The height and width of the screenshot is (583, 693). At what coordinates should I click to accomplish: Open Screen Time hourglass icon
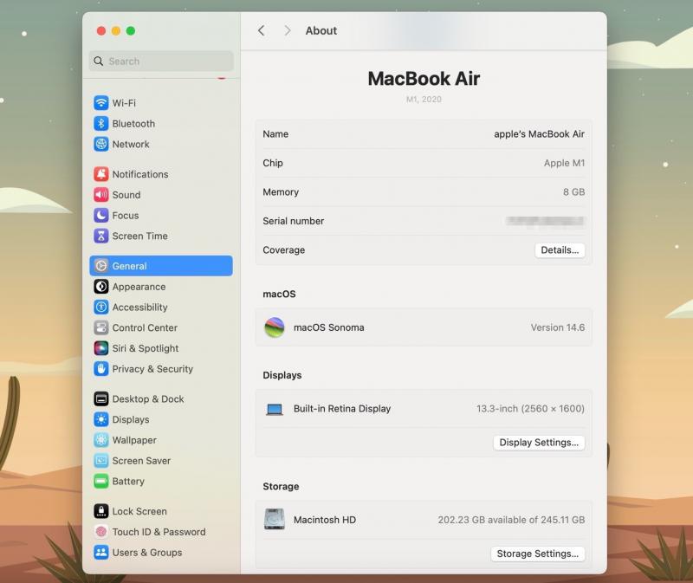[100, 236]
